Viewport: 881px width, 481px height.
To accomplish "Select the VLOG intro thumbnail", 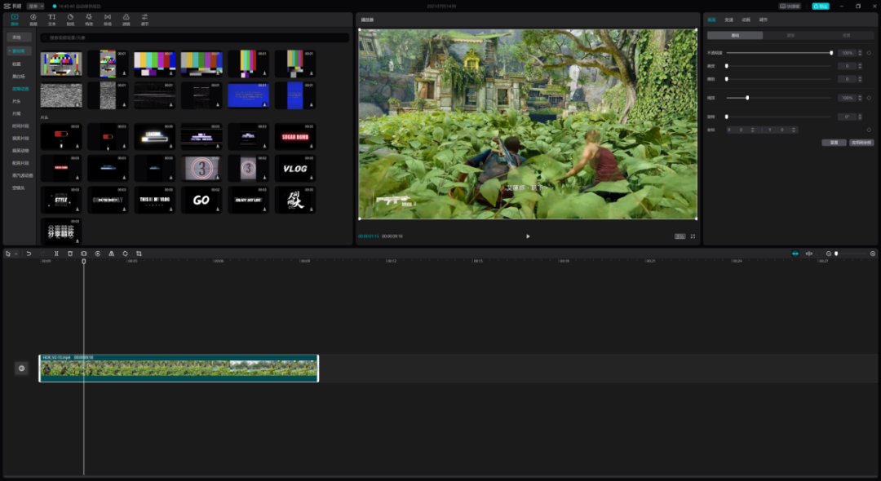I will 295,169.
